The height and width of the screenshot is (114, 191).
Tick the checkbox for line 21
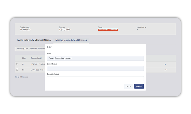click(x=17, y=70)
